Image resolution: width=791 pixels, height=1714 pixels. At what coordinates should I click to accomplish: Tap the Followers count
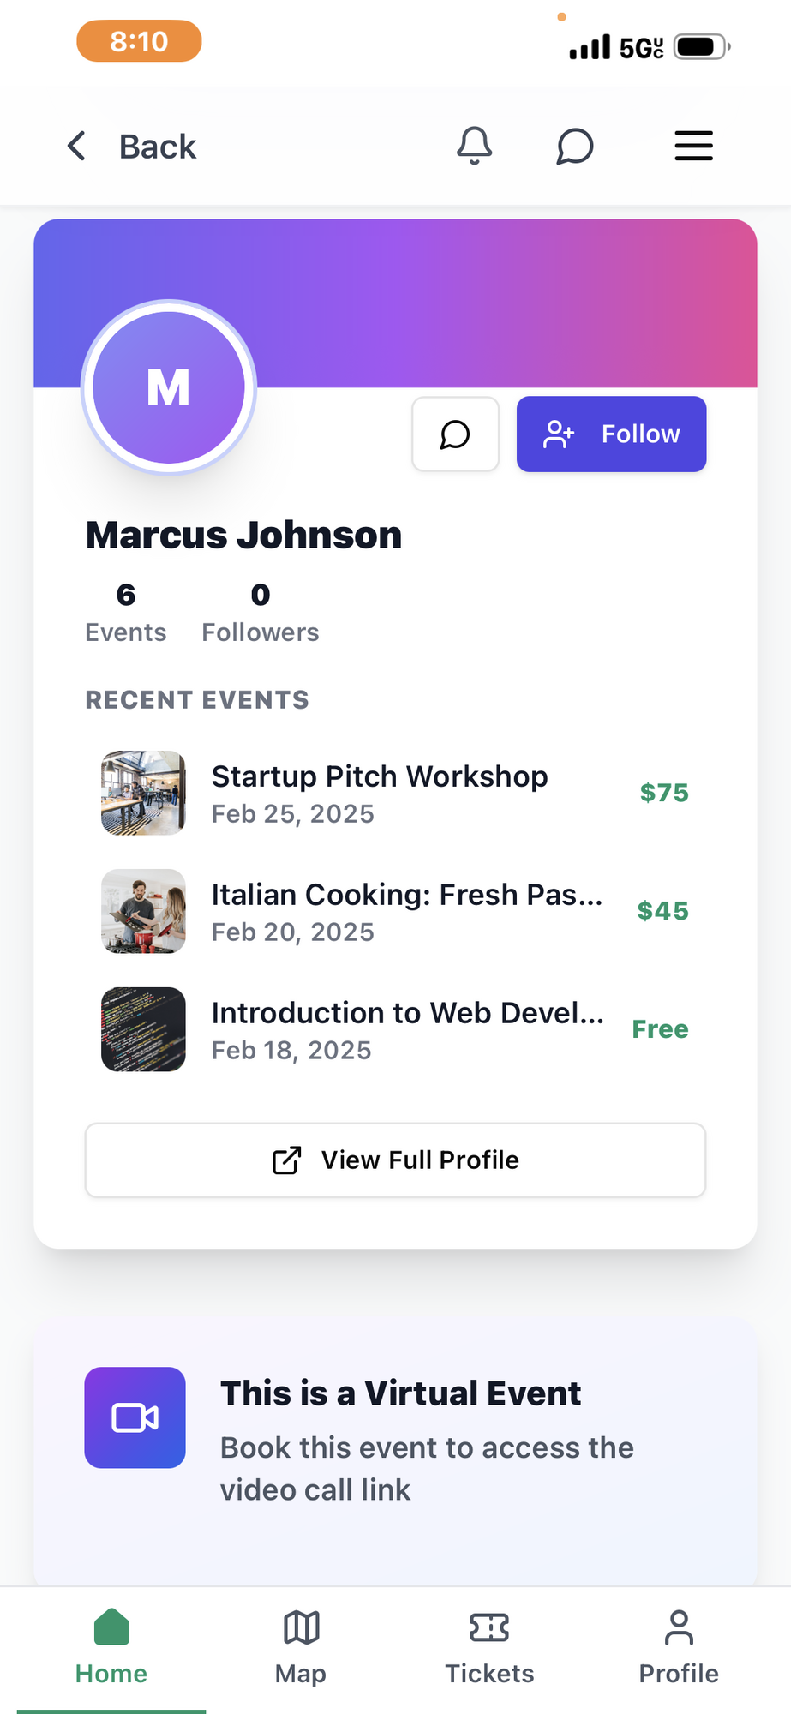point(260,613)
